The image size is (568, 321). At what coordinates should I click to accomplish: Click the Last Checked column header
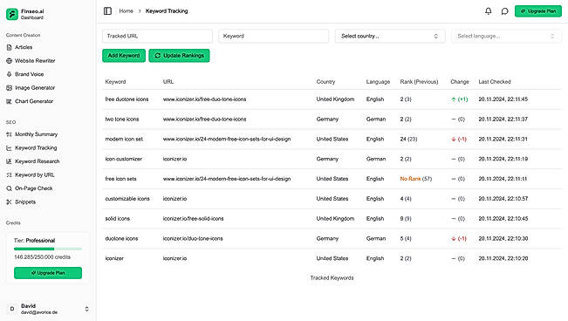[x=495, y=82]
